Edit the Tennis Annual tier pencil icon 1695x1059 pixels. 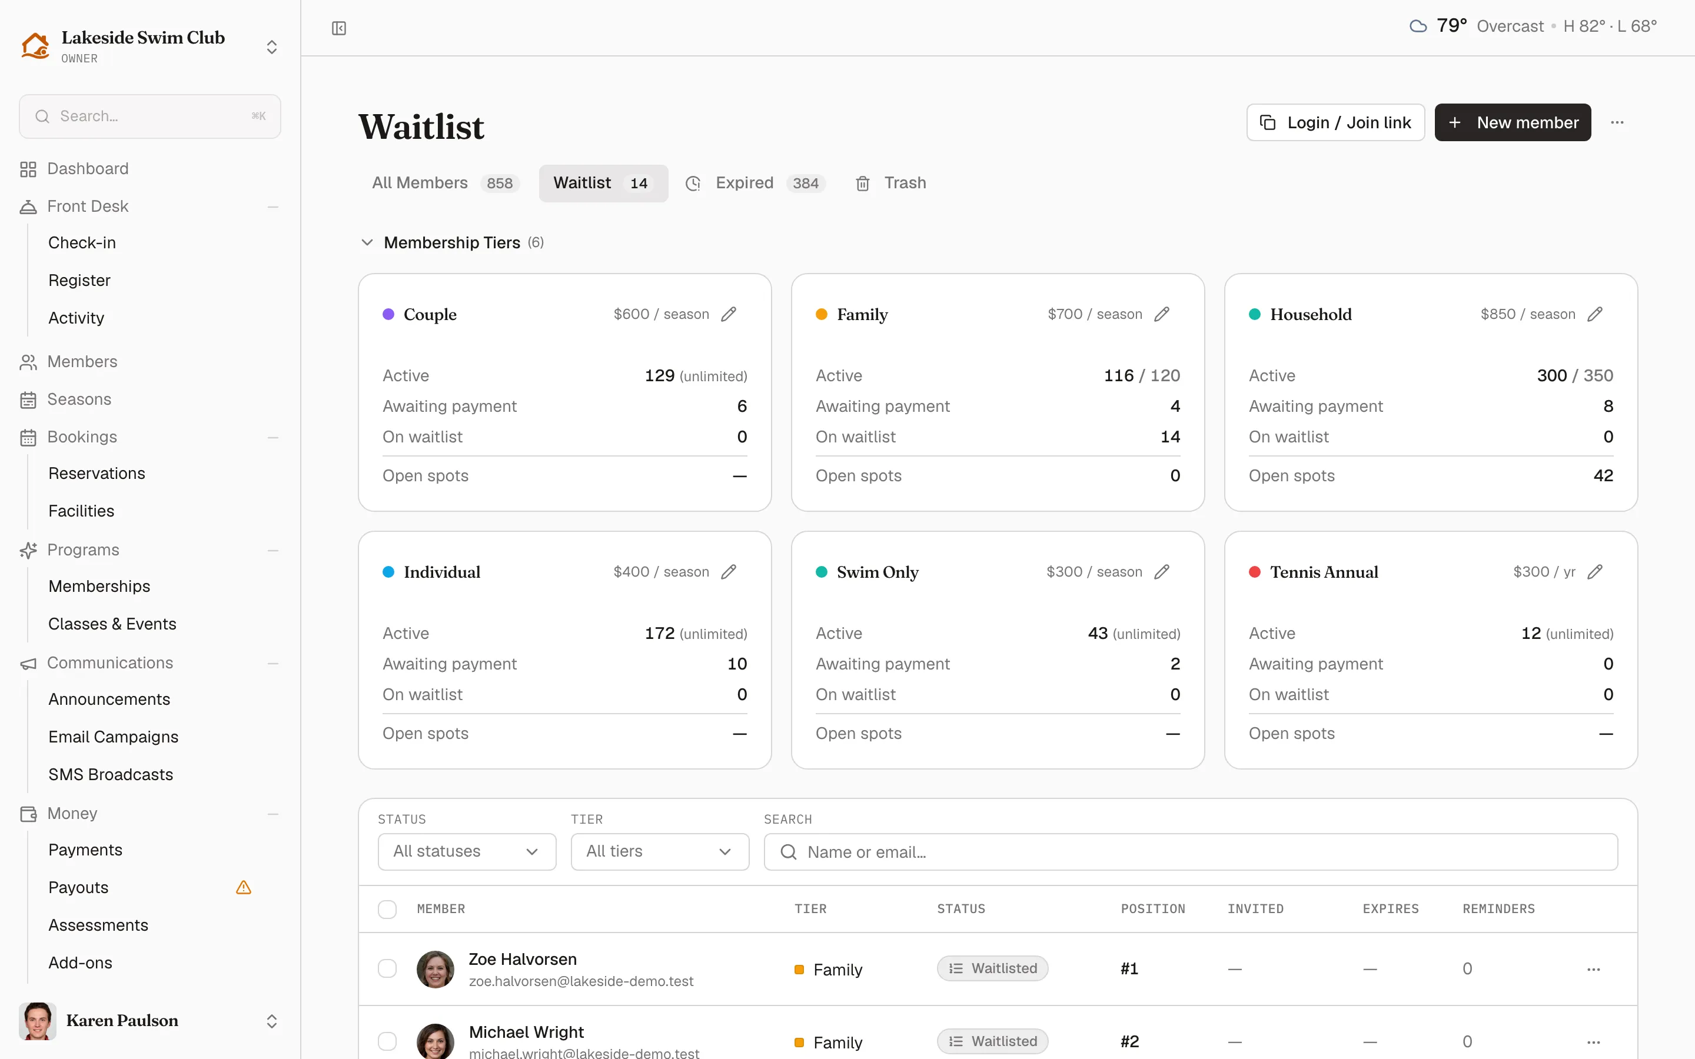1595,572
